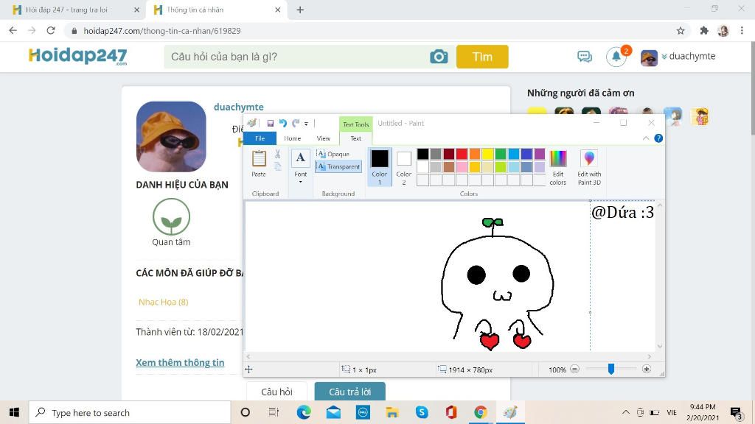The height and width of the screenshot is (424, 755).
Task: Switch to Câu trả lời tab
Action: coord(349,392)
